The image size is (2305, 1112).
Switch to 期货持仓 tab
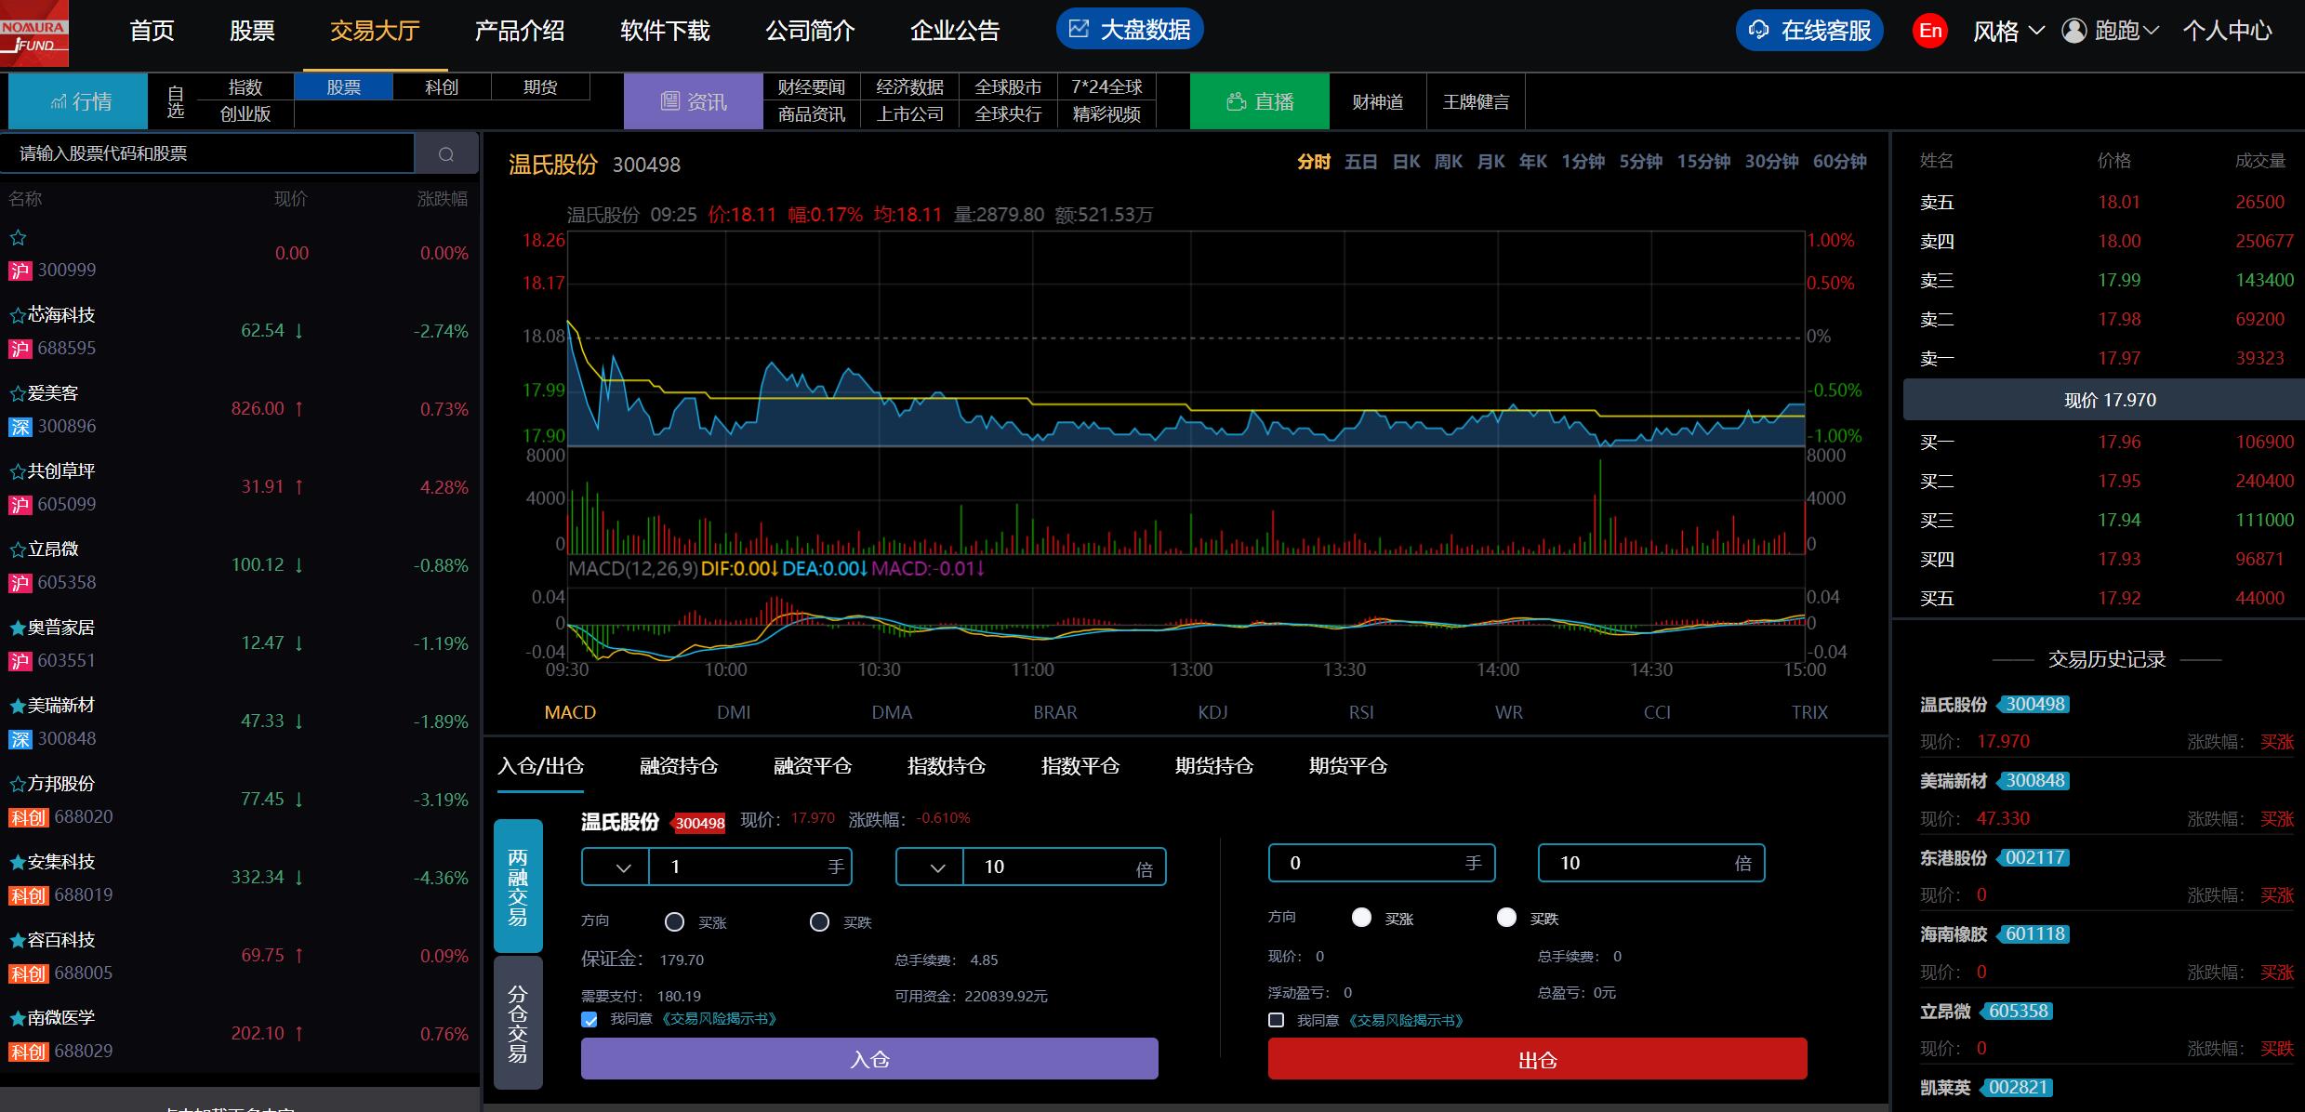1214,766
